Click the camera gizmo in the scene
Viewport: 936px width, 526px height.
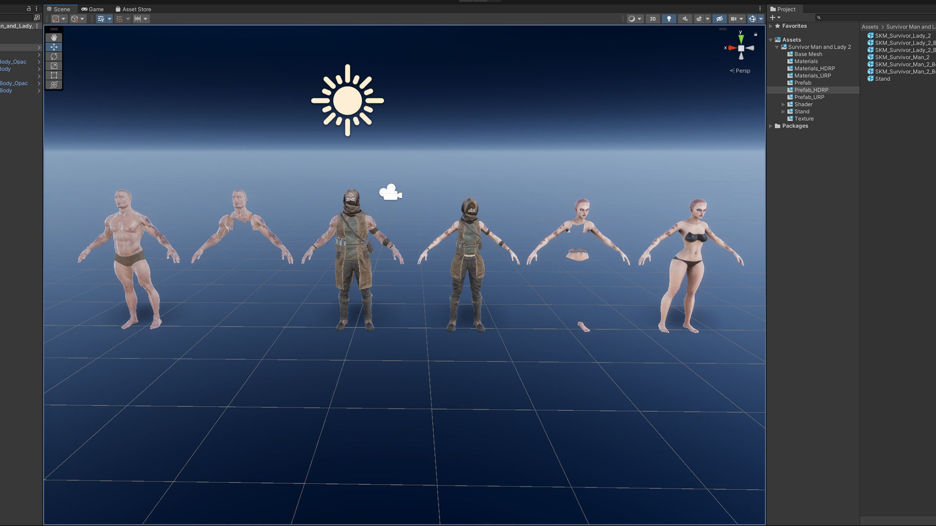click(390, 192)
